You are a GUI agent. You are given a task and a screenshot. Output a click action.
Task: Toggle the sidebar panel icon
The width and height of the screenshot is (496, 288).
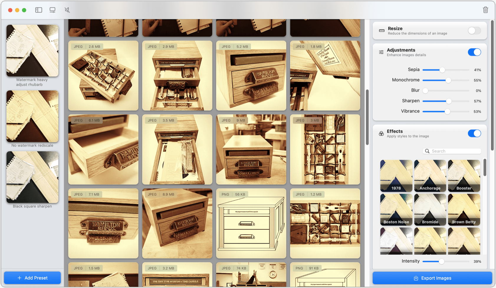(39, 10)
